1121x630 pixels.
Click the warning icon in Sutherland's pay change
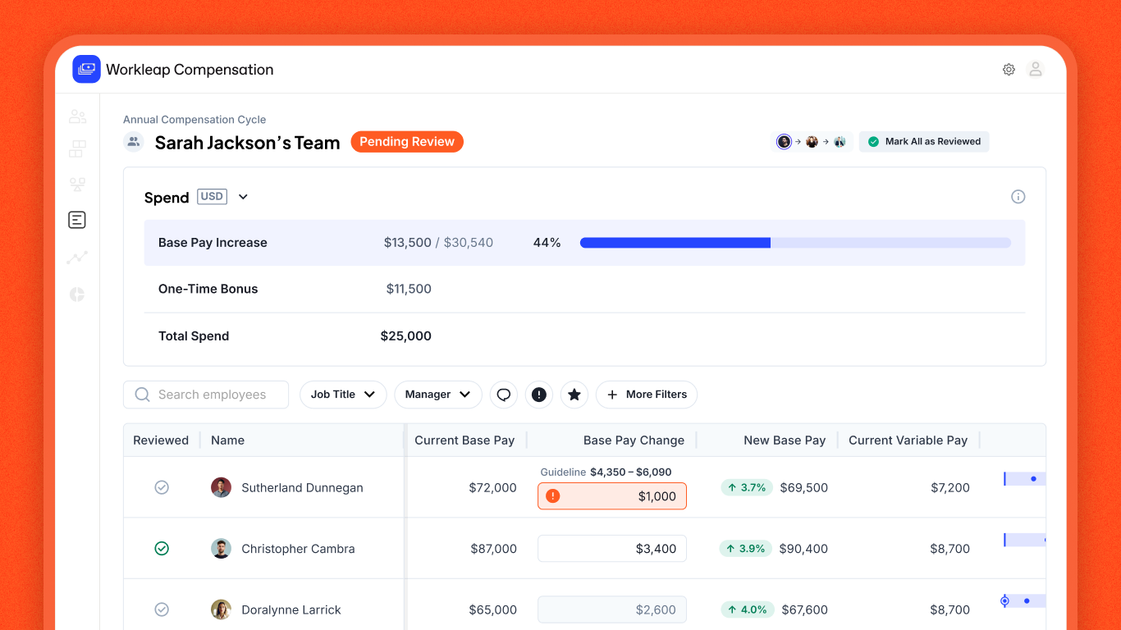tap(553, 496)
